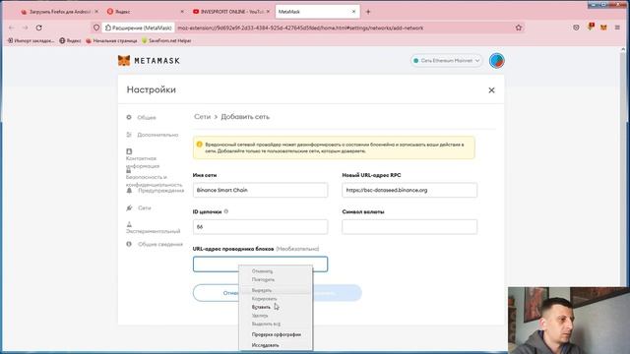Click the MetaMask fox logo
The height and width of the screenshot is (354, 630).
pyautogui.click(x=124, y=61)
